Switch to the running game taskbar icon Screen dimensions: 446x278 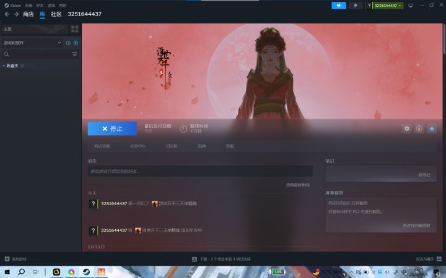coord(101,272)
